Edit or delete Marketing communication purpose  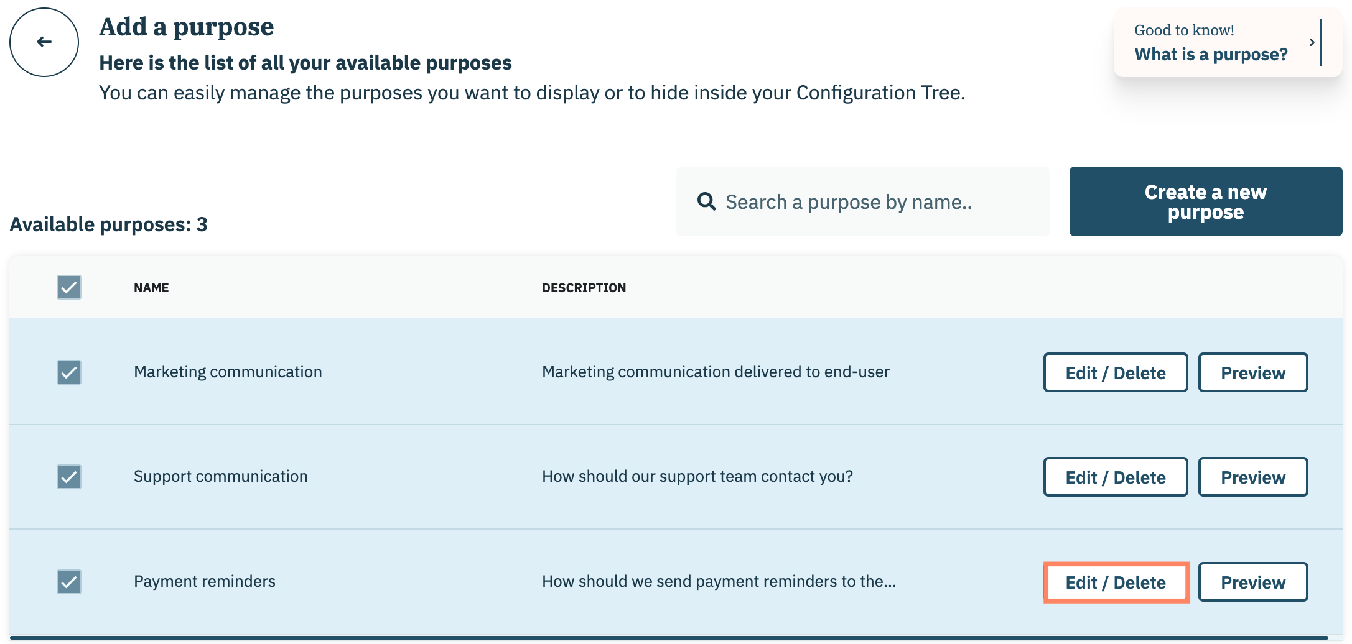pos(1115,373)
